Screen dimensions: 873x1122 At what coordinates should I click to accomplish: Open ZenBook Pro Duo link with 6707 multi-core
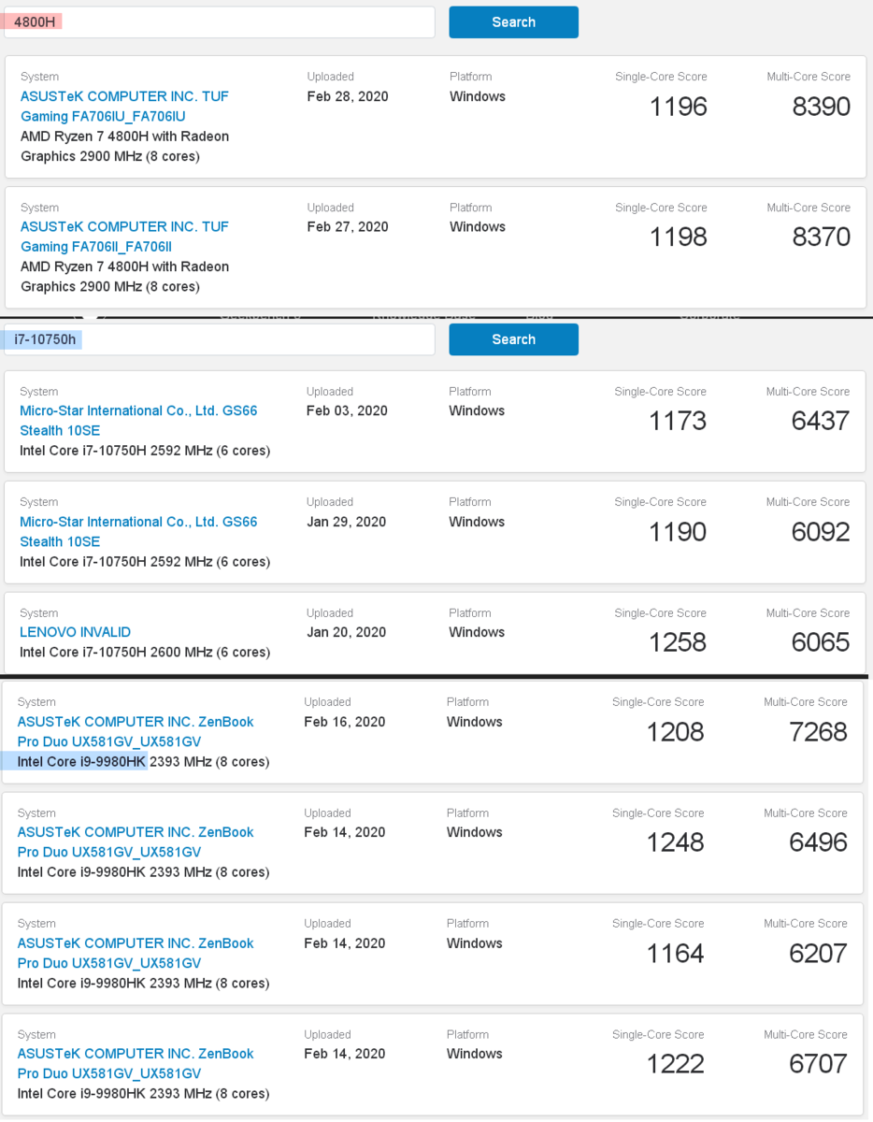136,1063
